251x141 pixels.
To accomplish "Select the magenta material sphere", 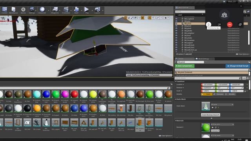I will pyautogui.click(x=65, y=94).
